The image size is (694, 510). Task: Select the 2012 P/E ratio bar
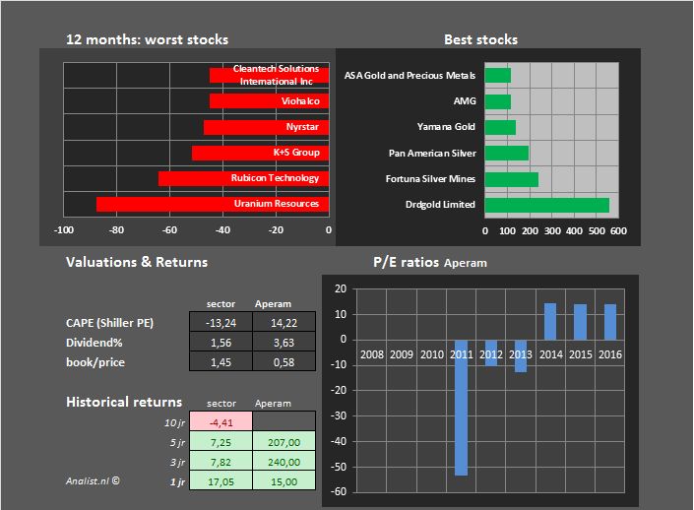pos(491,352)
